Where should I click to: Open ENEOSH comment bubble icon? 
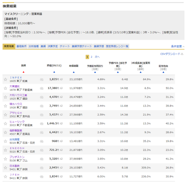(x=42, y=150)
